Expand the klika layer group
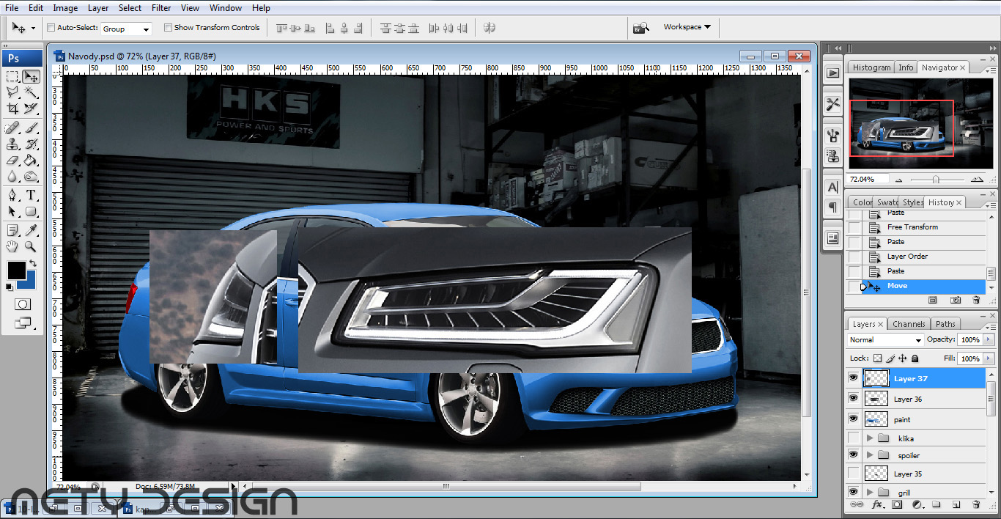 pyautogui.click(x=870, y=438)
